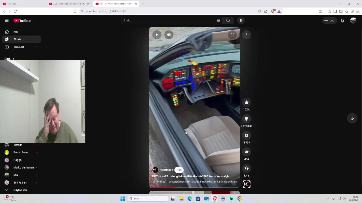Open Leo AI sparkle icon
The width and height of the screenshot is (362, 203).
pos(346,11)
